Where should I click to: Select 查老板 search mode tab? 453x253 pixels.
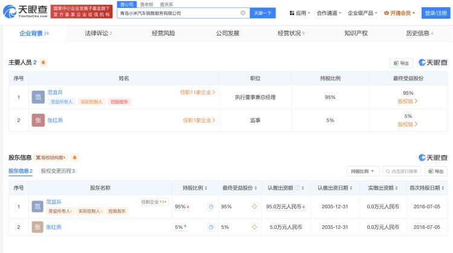(147, 4)
